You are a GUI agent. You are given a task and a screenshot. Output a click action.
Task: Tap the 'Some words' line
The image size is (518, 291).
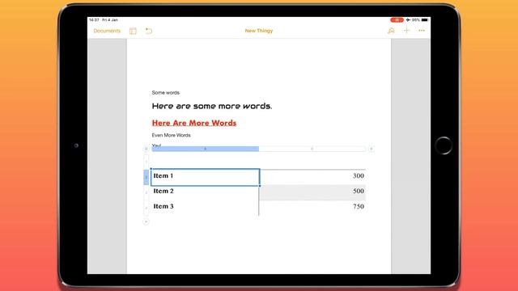pyautogui.click(x=165, y=93)
